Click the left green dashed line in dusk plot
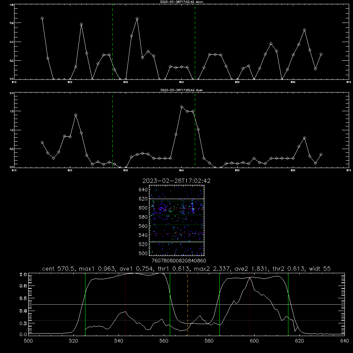This screenshot has width=353, height=353. [112, 130]
